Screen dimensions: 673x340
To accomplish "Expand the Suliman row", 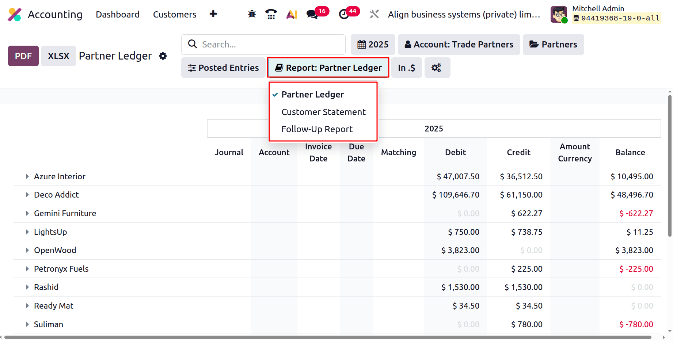I will click(x=27, y=324).
